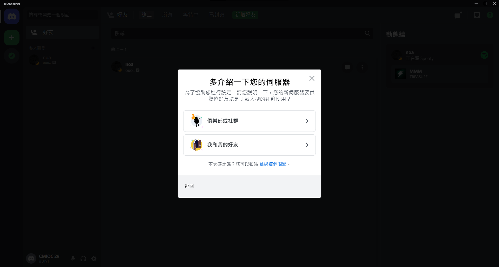
Task: Open the inbox icon
Action: [x=477, y=15]
